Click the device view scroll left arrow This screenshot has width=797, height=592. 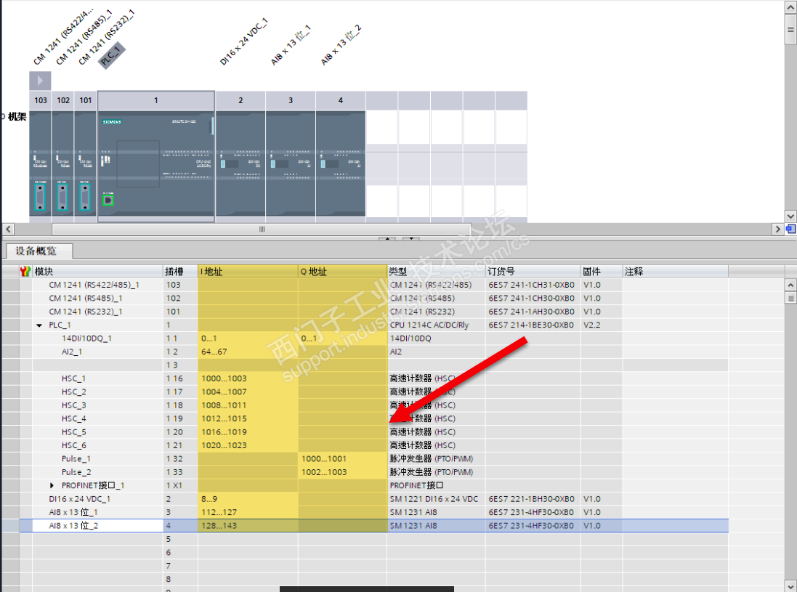point(8,230)
